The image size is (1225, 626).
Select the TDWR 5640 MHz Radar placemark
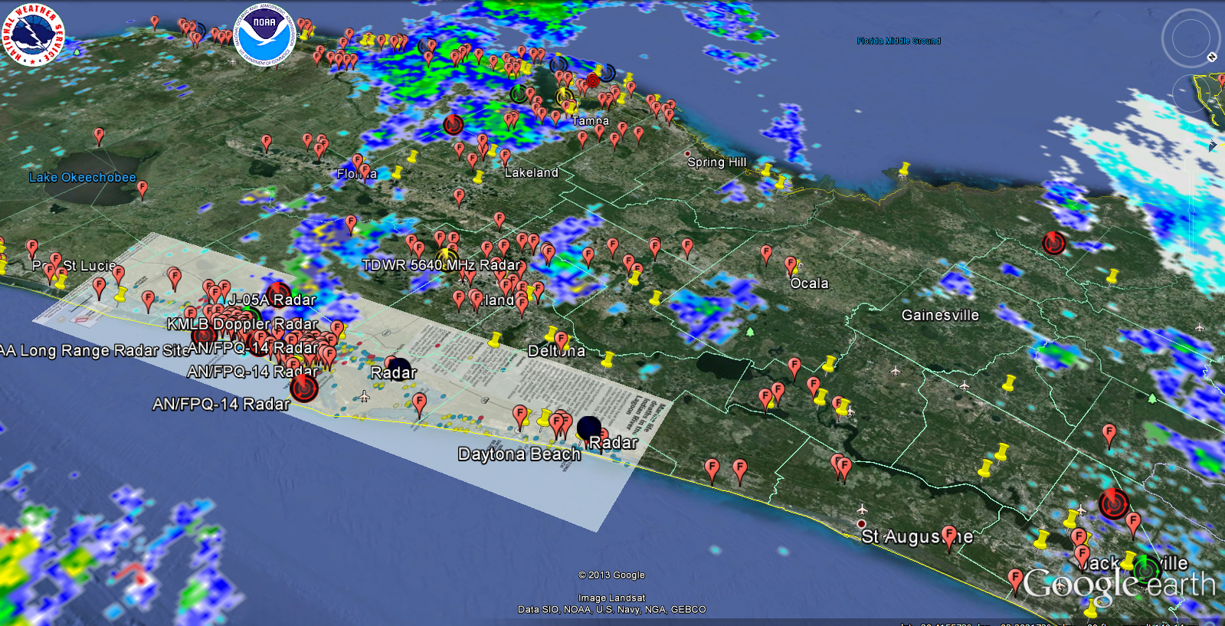(447, 259)
